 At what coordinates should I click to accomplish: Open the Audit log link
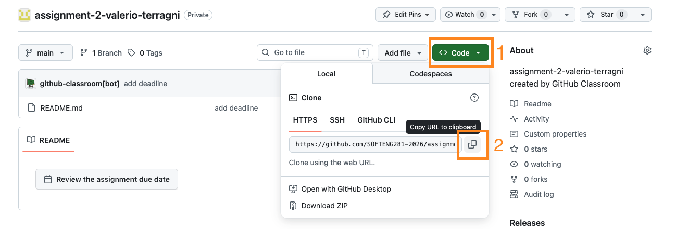click(532, 194)
